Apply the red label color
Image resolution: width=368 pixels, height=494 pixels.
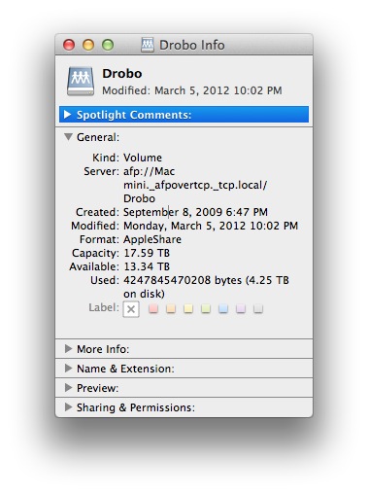(x=153, y=308)
